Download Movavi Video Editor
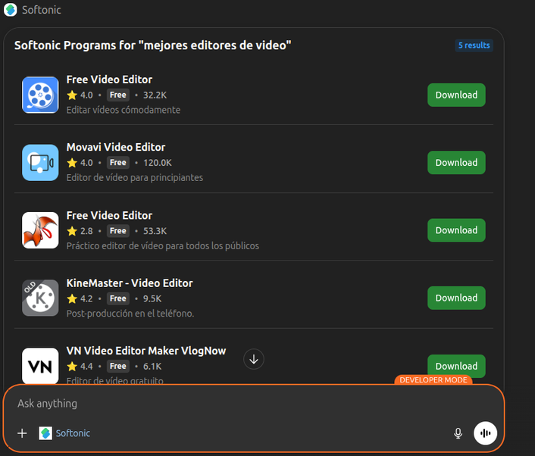Viewport: 535px width, 456px height. [456, 162]
